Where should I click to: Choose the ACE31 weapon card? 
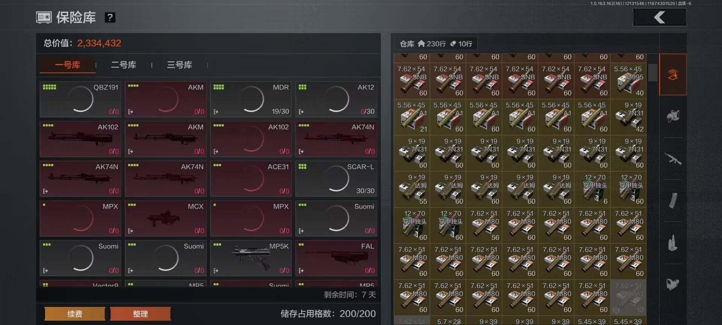(x=251, y=179)
